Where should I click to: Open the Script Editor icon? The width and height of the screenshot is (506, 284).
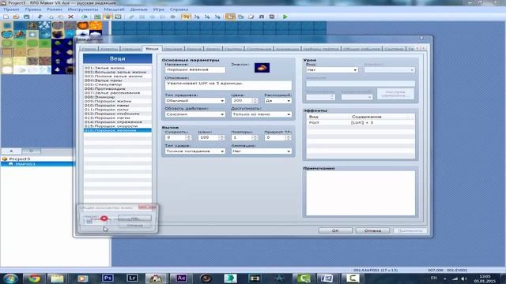tap(251, 17)
